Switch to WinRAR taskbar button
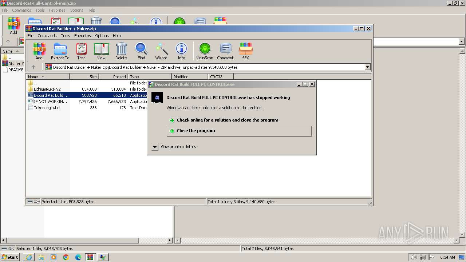This screenshot has width=466, height=262. point(90,257)
